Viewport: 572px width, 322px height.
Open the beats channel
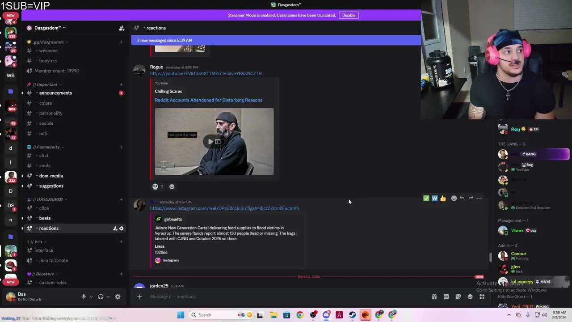74,218
